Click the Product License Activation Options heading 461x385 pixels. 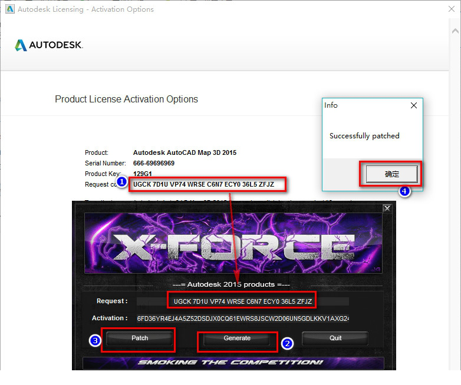pos(126,99)
